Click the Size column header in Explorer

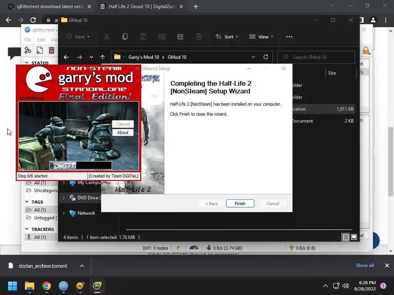tap(332, 73)
